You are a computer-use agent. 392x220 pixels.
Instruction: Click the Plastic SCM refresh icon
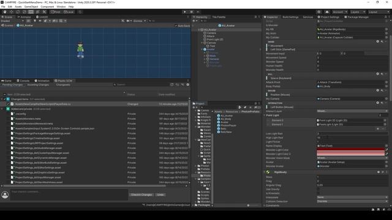click(x=171, y=85)
